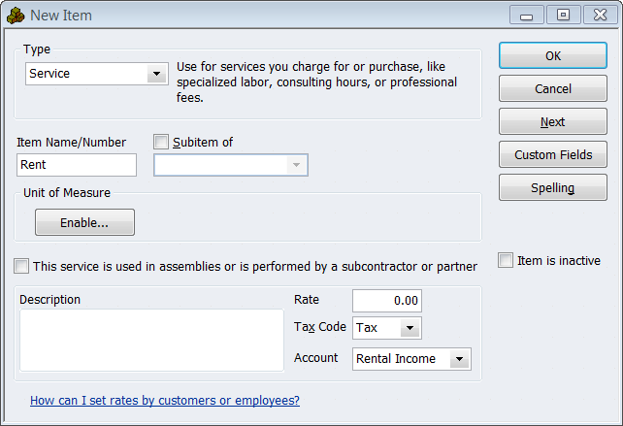Click Enable for Unit of Measure
Viewport: 623px width, 426px height.
click(x=84, y=222)
